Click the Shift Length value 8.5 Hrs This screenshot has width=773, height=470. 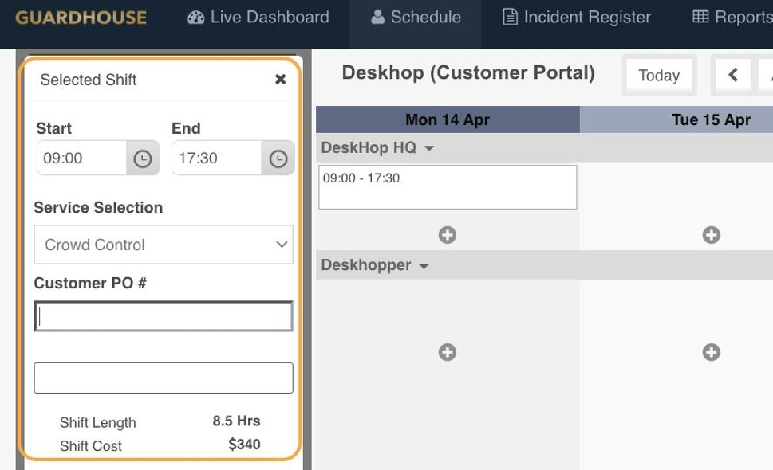[x=237, y=421]
